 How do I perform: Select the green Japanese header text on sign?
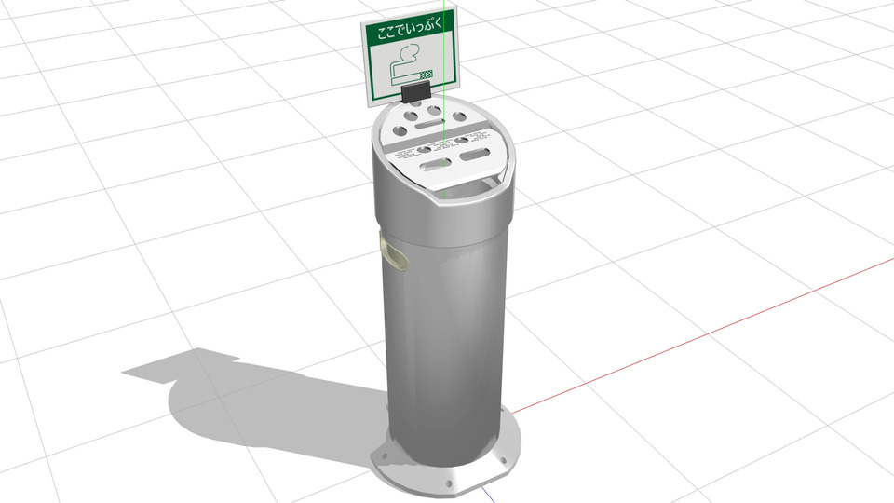pos(410,33)
